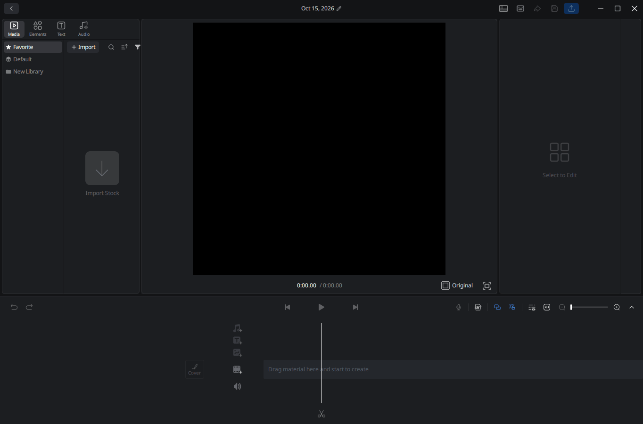Open track visibility settings icon
643x424 pixels.
coord(532,307)
